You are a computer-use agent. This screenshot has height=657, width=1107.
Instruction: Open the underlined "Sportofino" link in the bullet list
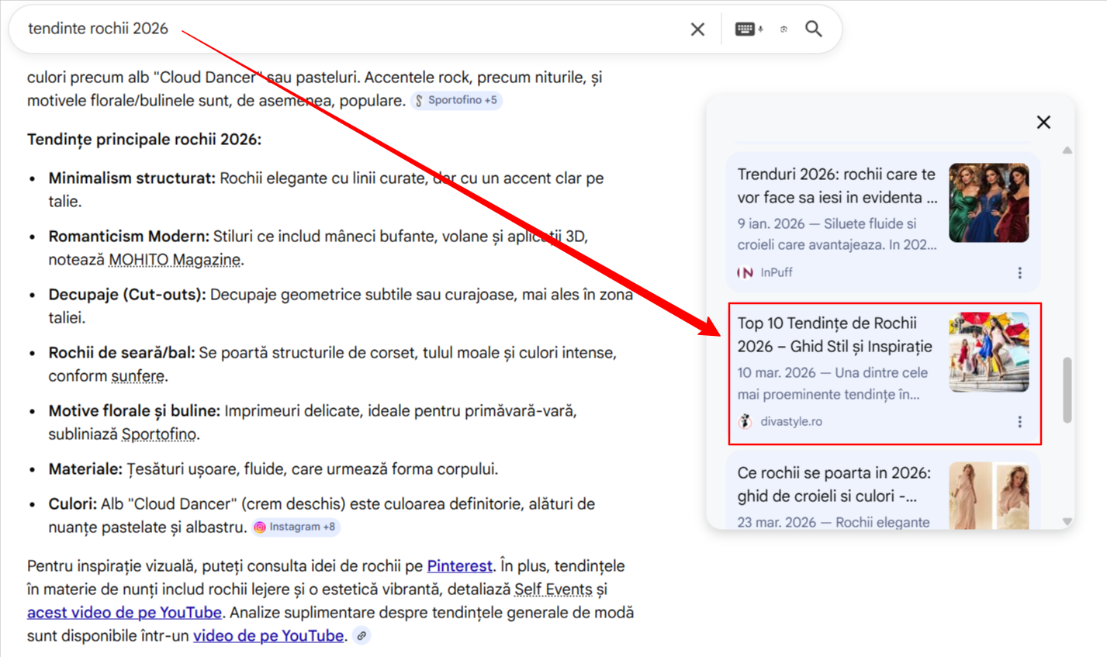pyautogui.click(x=159, y=434)
